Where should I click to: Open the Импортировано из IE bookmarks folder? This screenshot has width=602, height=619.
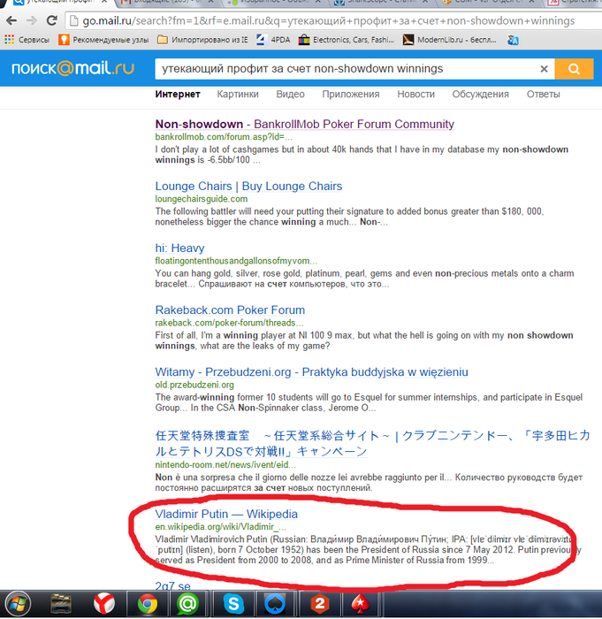pos(202,40)
